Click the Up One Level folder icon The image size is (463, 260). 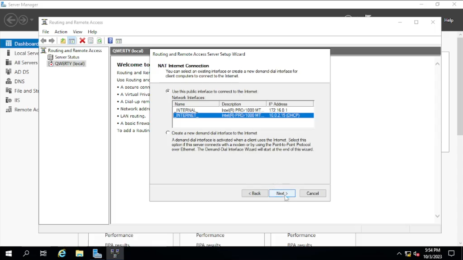coord(63,41)
